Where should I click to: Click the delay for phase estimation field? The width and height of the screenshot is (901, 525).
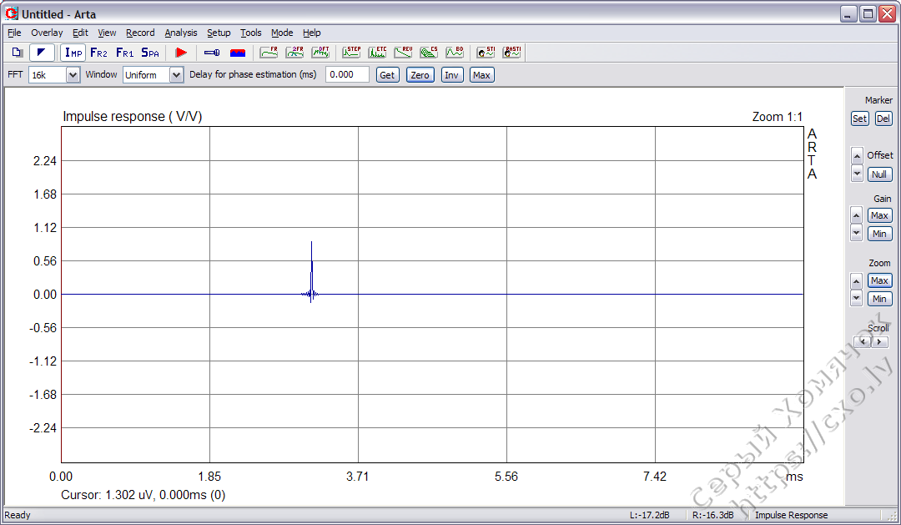coord(347,75)
